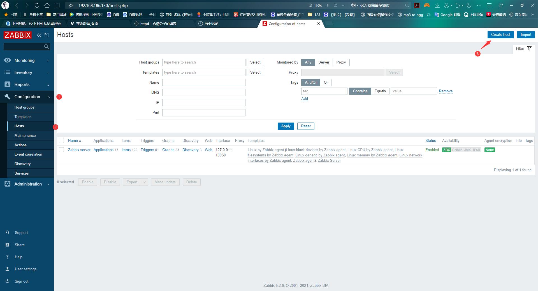Set Monitored by to Any
This screenshot has height=291, width=538.
(308, 62)
